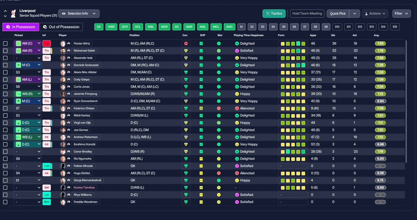The image size is (417, 220).
Task: Click Giorgi Mamardashvili's happy face icon
Action: click(237, 180)
